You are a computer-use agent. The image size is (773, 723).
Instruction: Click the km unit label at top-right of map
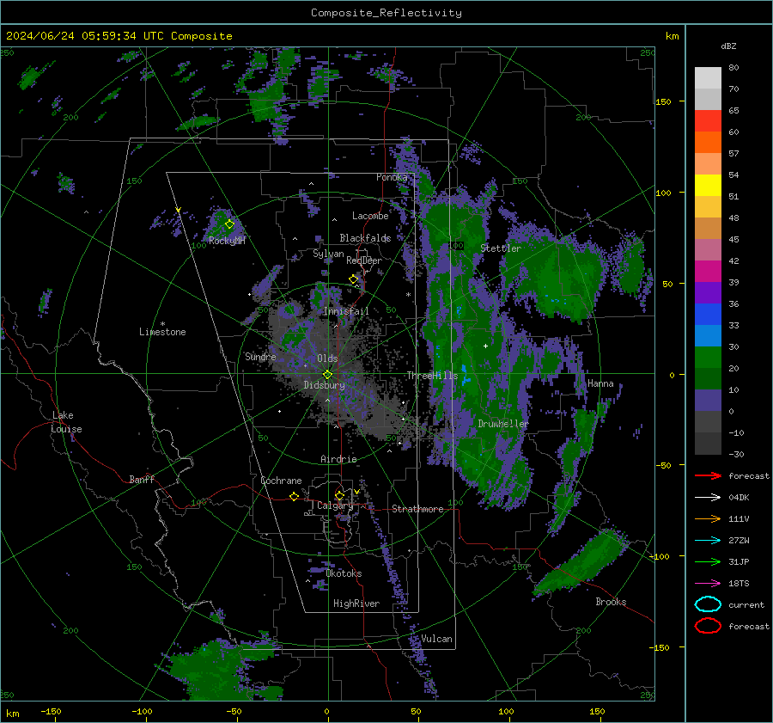(x=672, y=36)
